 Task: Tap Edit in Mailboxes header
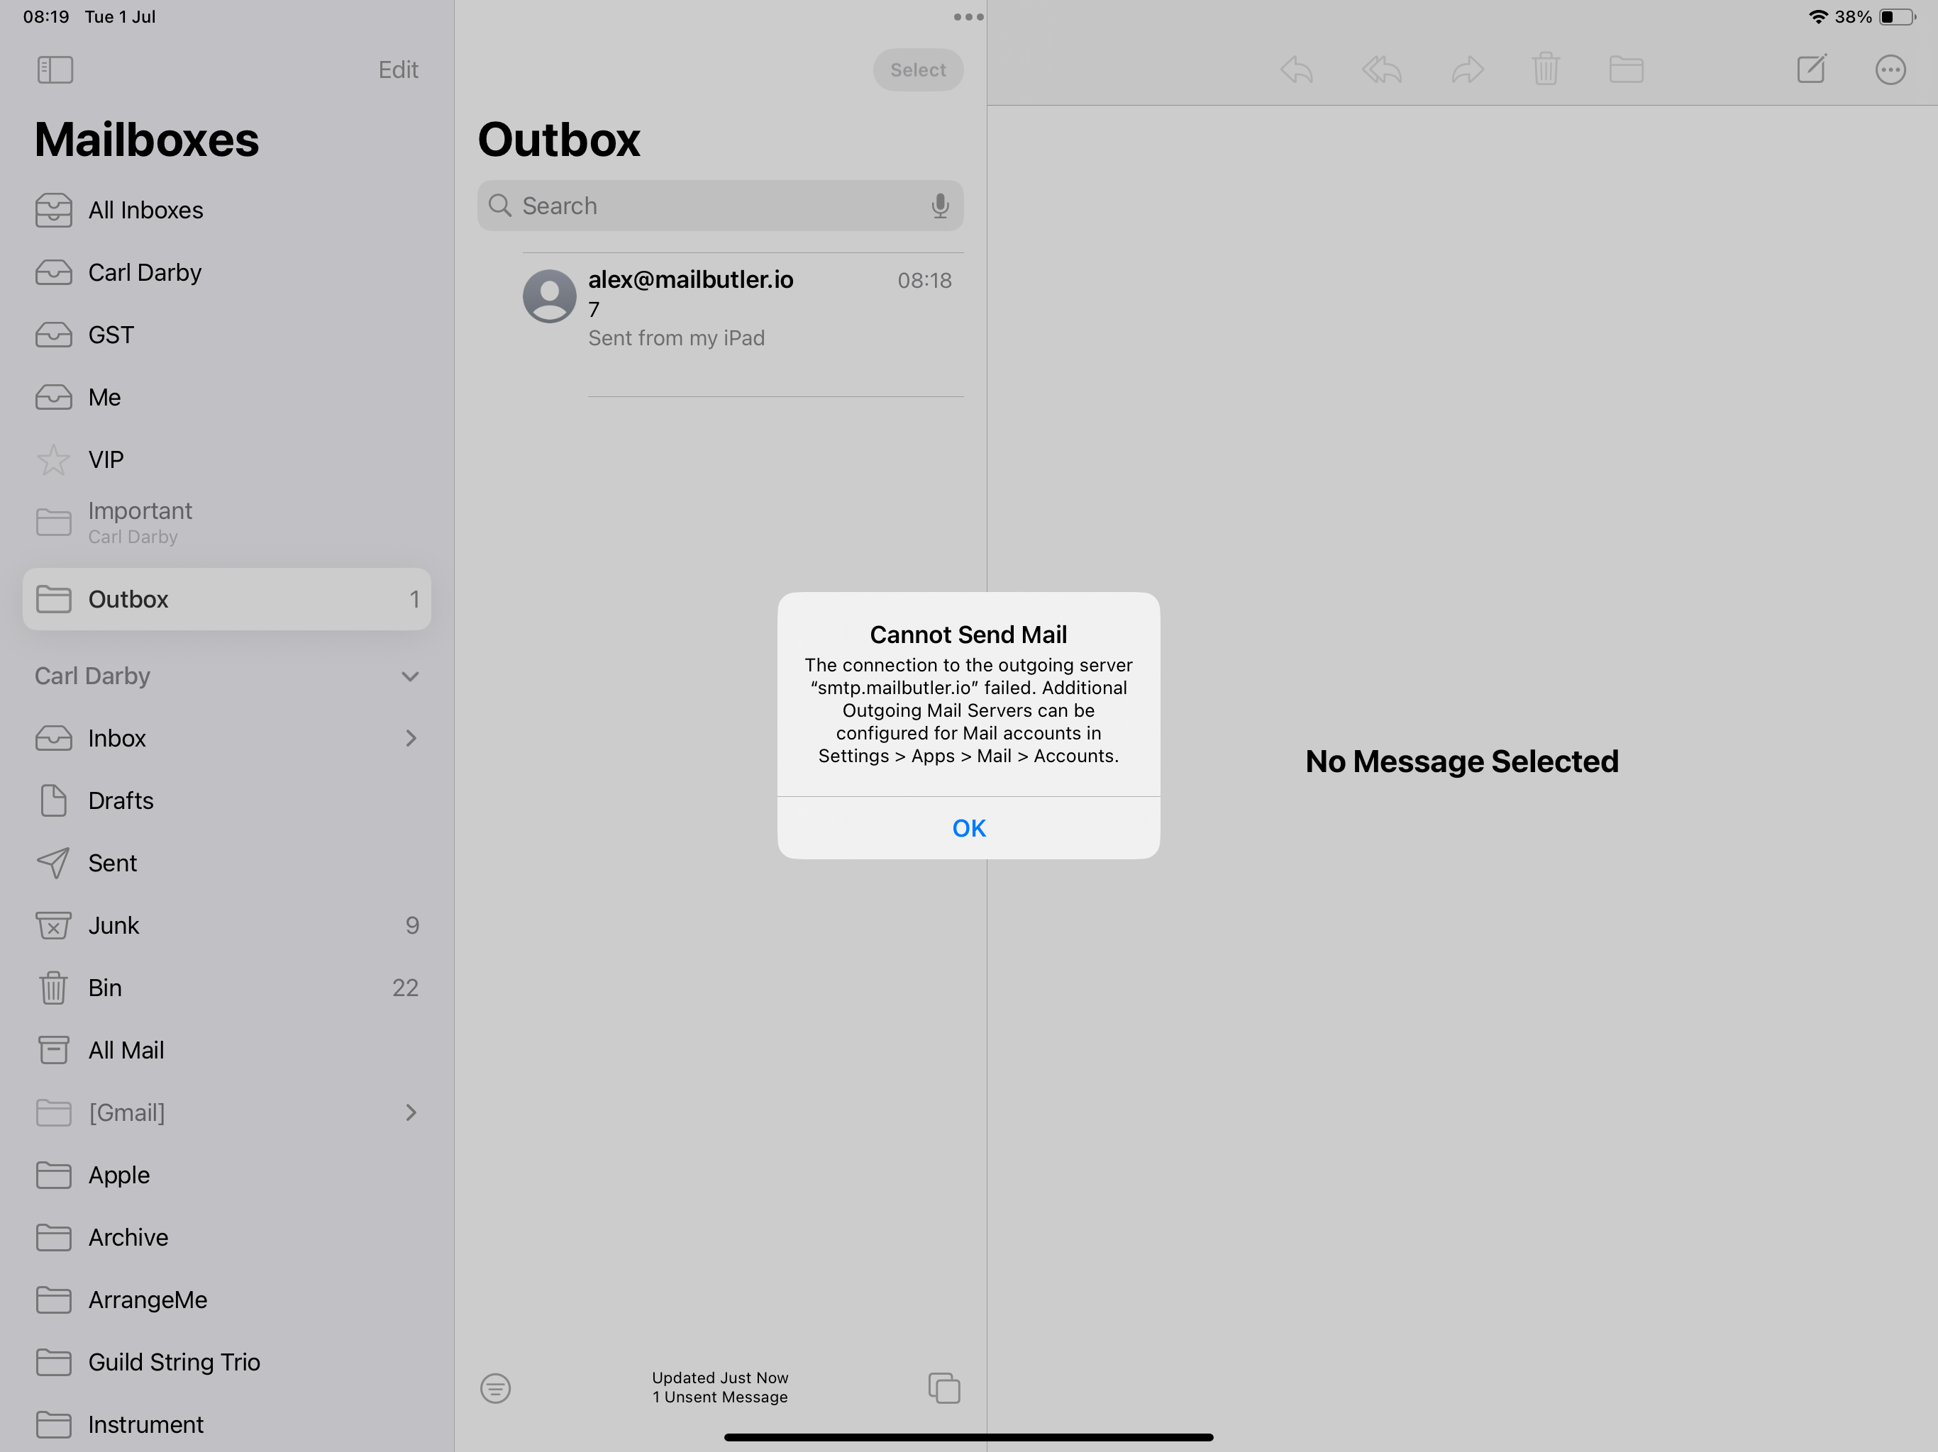tap(398, 70)
